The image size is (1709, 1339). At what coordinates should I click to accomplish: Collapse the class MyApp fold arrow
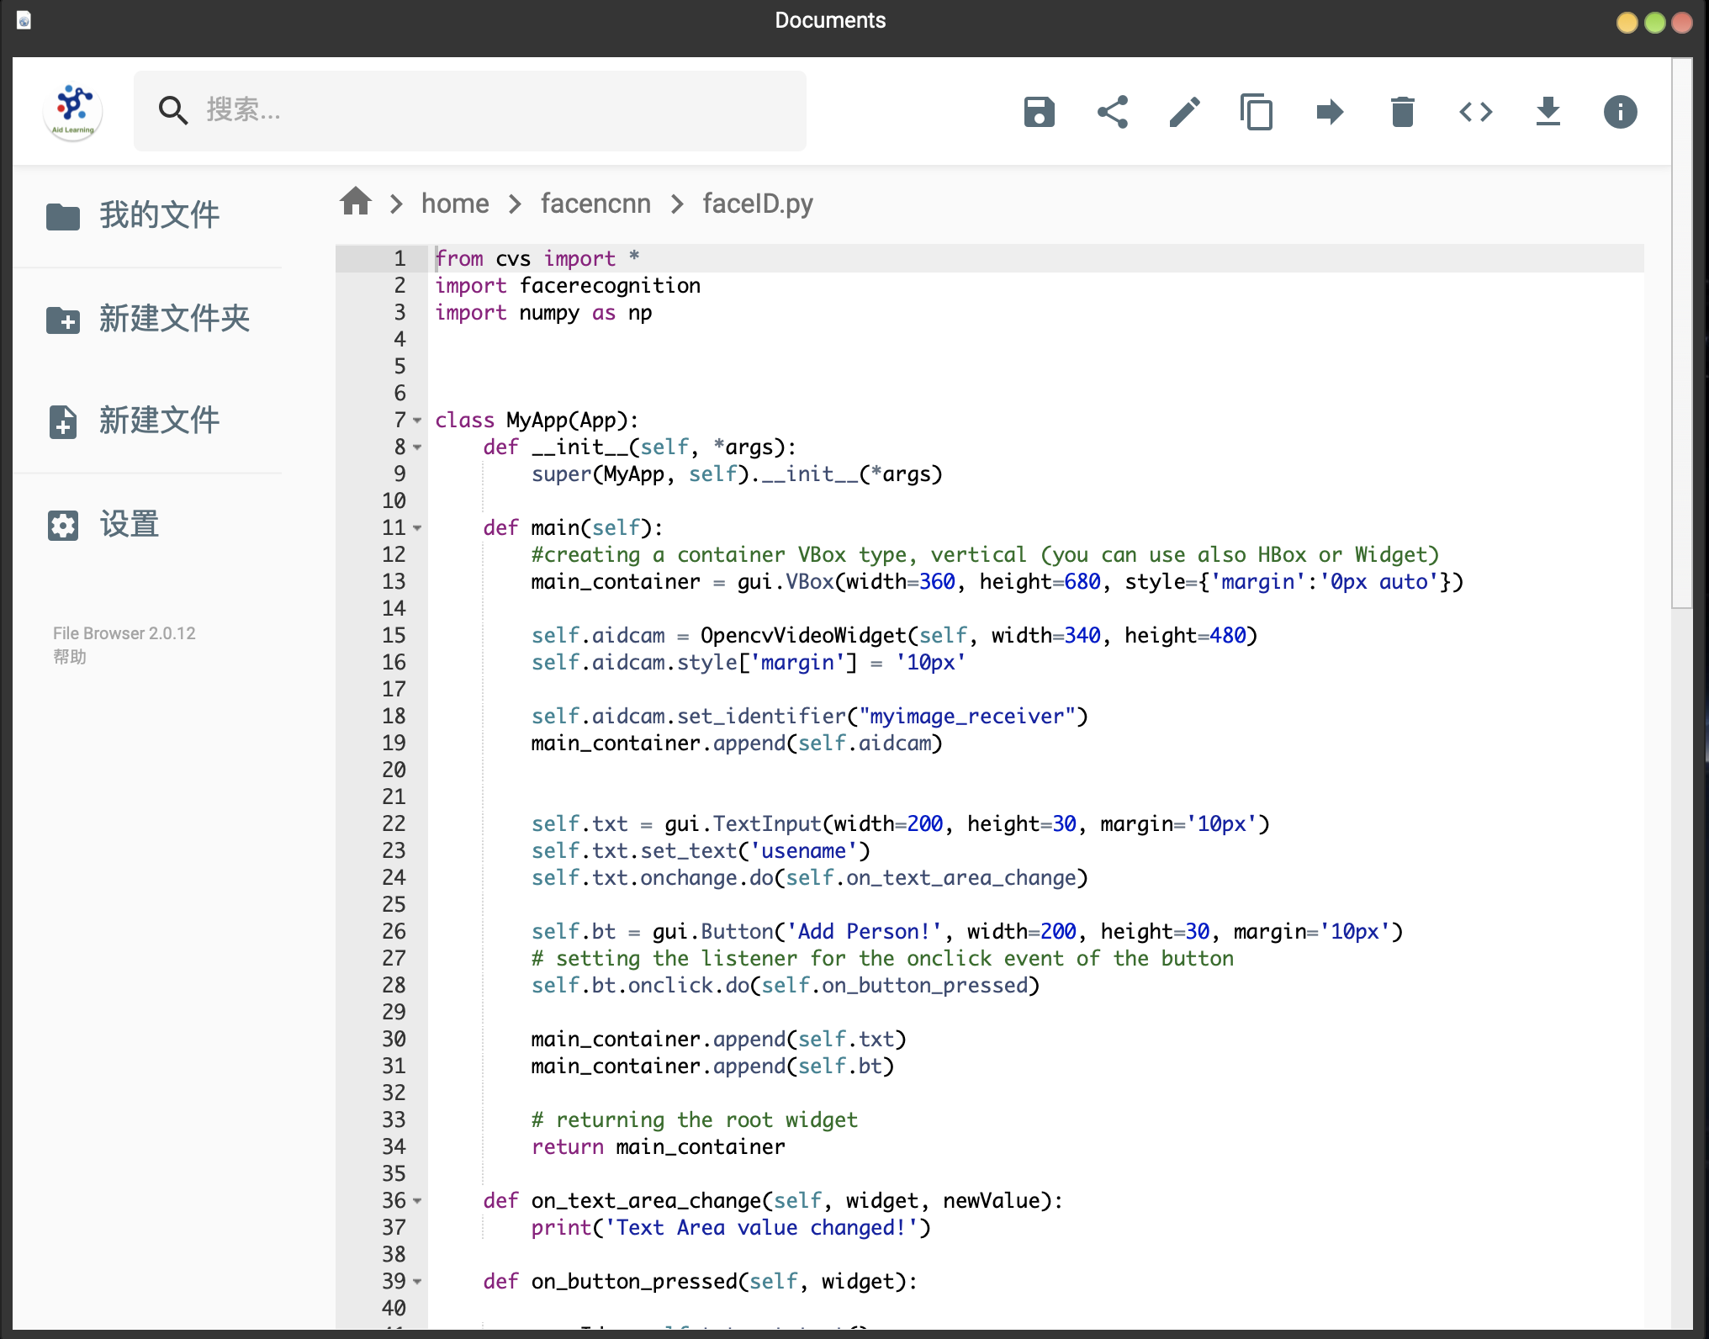point(417,421)
